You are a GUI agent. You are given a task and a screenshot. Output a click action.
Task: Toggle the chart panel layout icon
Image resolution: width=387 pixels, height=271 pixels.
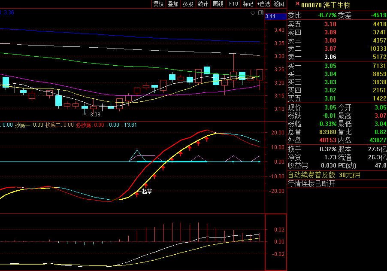(x=260, y=12)
